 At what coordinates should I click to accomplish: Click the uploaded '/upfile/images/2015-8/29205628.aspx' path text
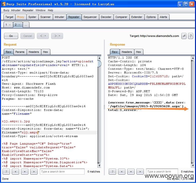click(x=146, y=106)
